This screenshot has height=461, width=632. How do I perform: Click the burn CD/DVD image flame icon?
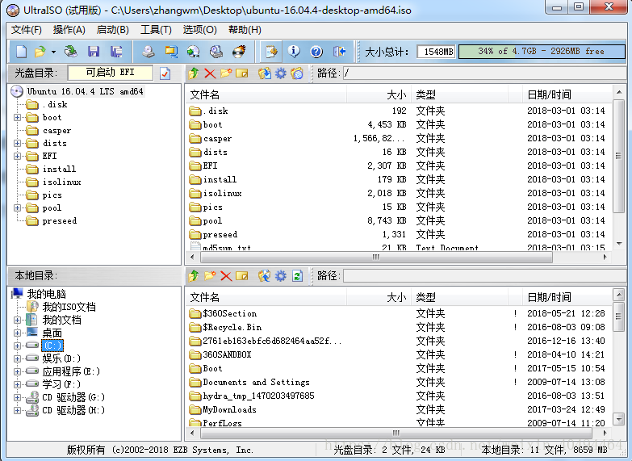tap(239, 52)
